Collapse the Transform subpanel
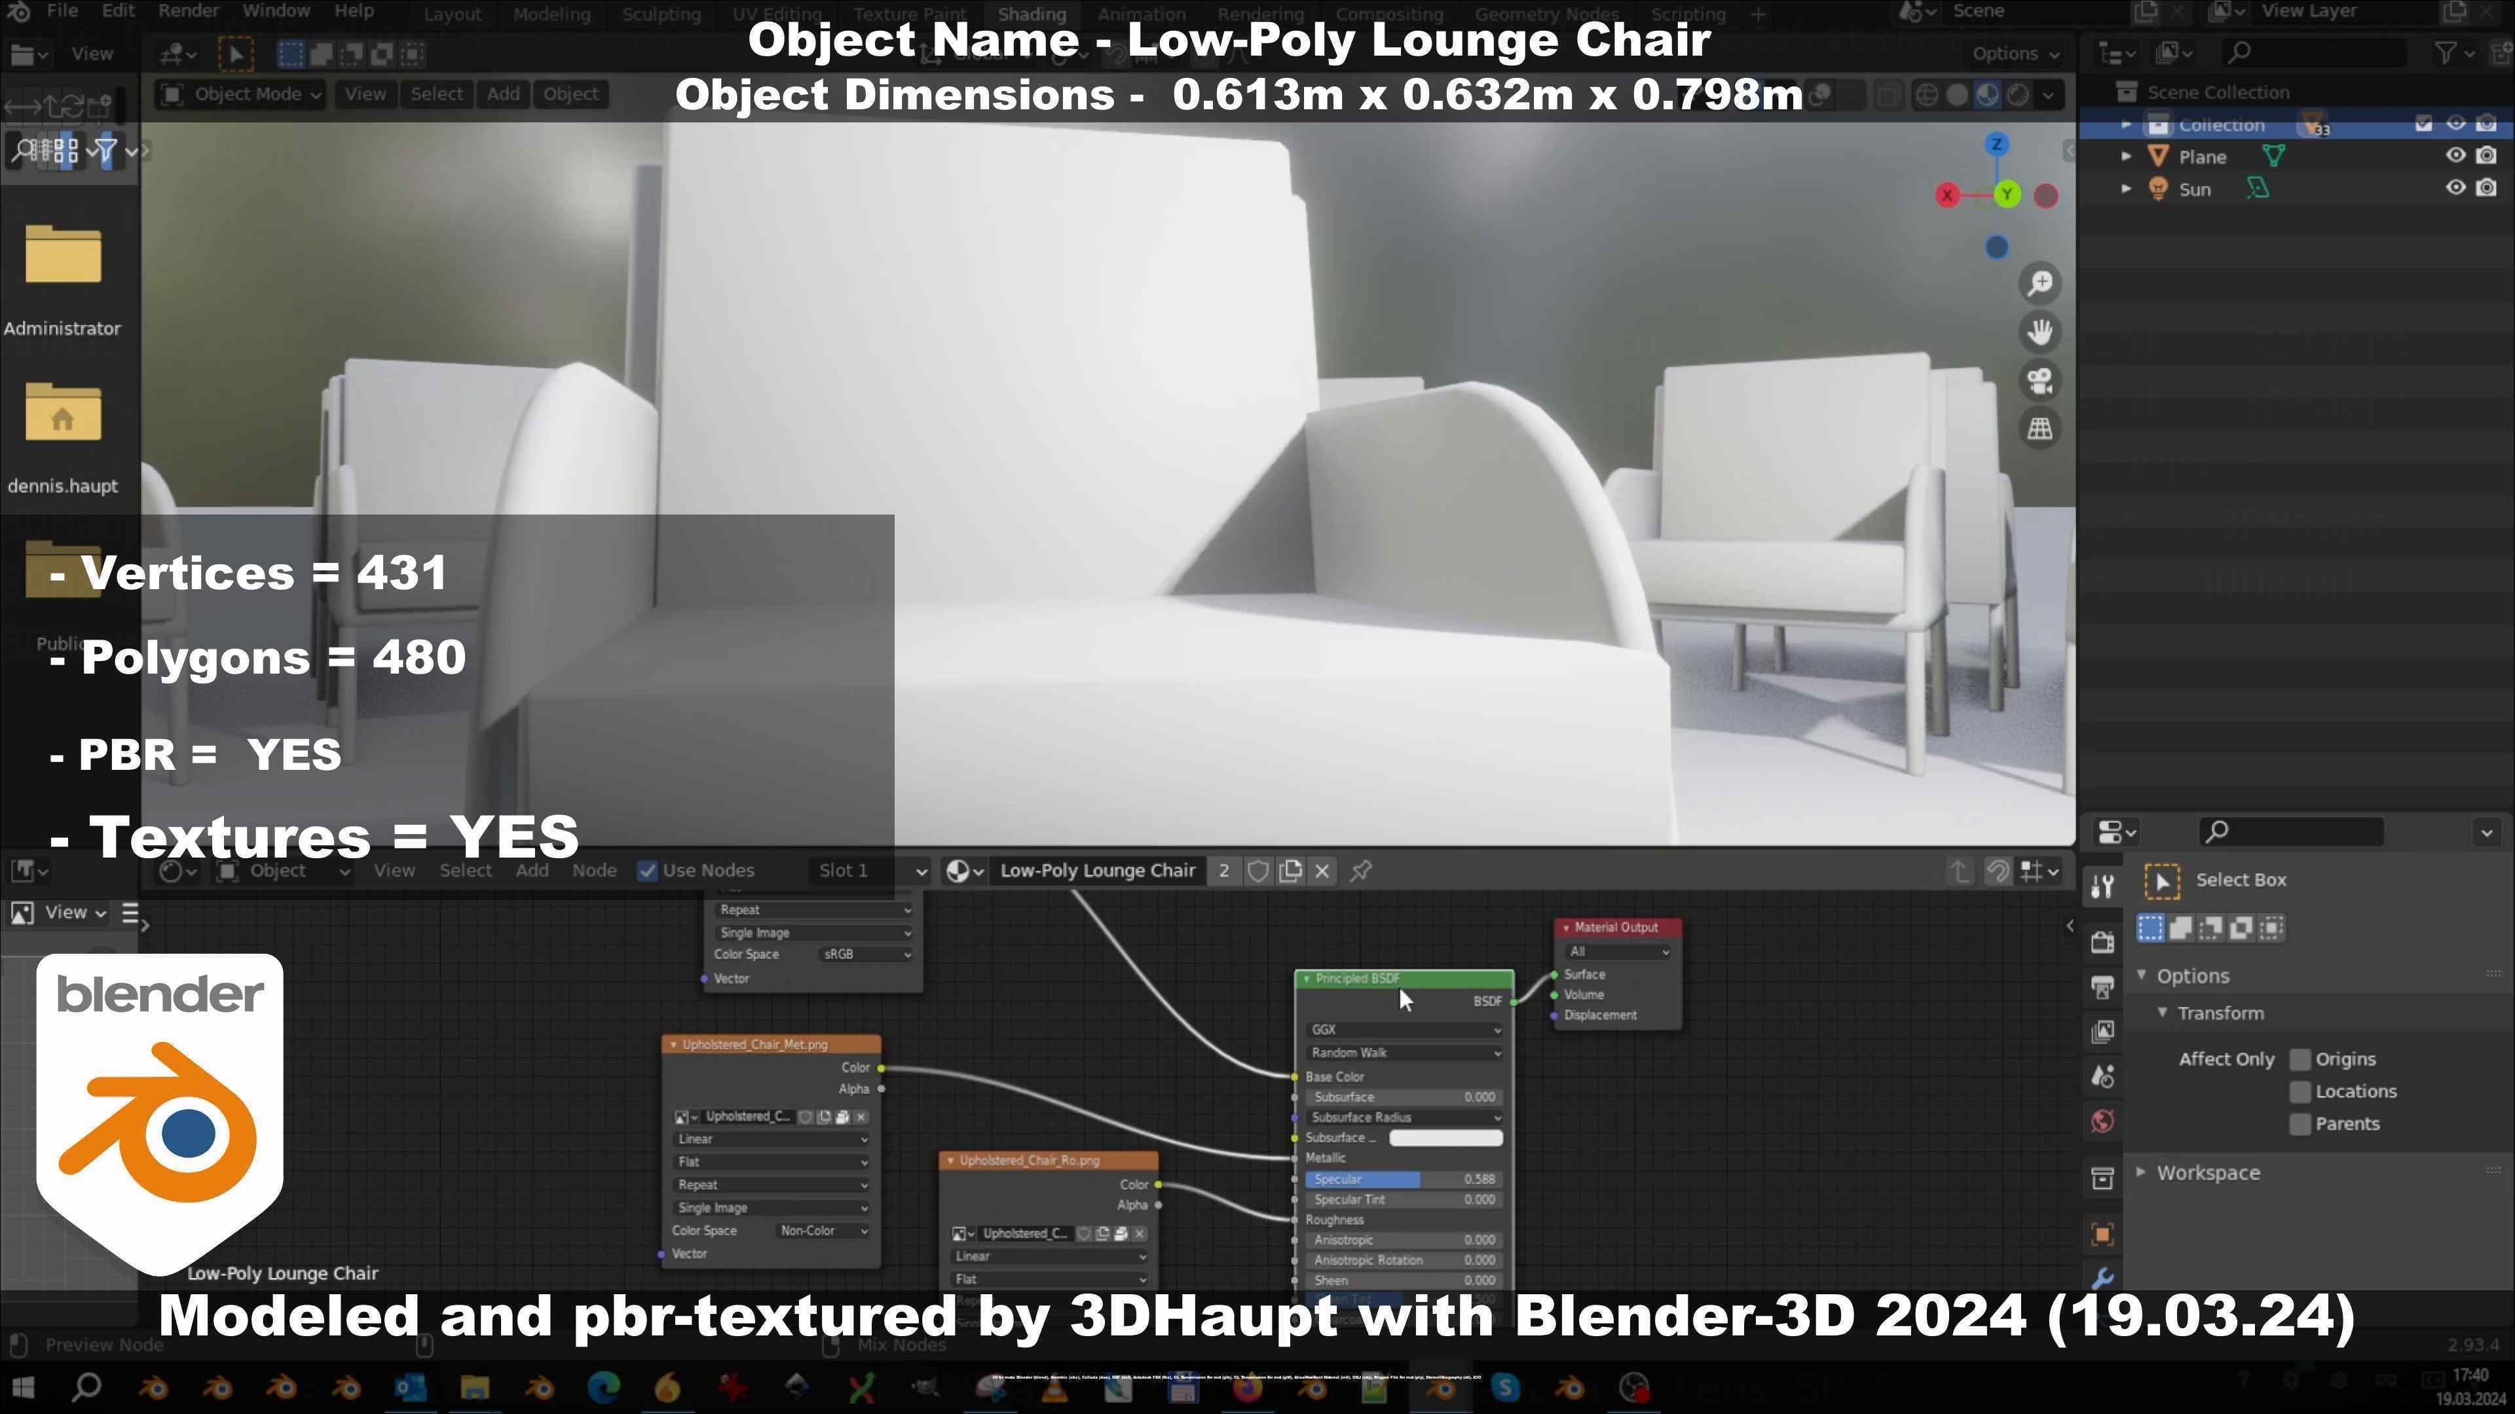2515x1414 pixels. (2163, 1013)
